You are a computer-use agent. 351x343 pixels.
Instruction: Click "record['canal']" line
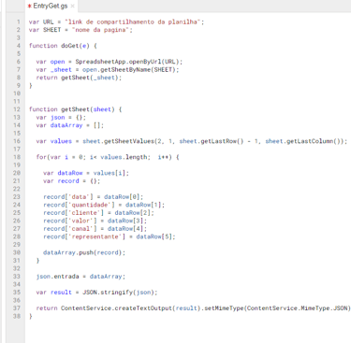pyautogui.click(x=95, y=229)
